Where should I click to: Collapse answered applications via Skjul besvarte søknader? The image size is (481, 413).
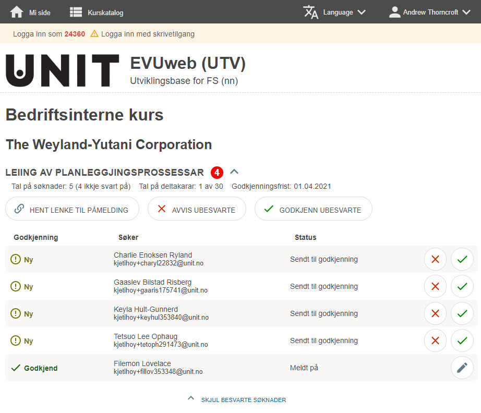click(x=237, y=399)
